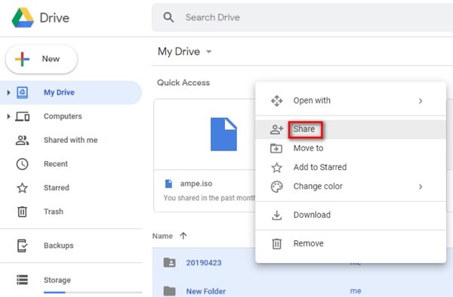Open Shared with me
The height and width of the screenshot is (297, 453).
click(70, 140)
